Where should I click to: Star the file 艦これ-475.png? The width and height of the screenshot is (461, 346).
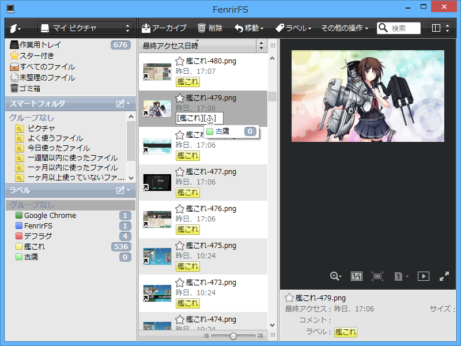[x=180, y=246]
